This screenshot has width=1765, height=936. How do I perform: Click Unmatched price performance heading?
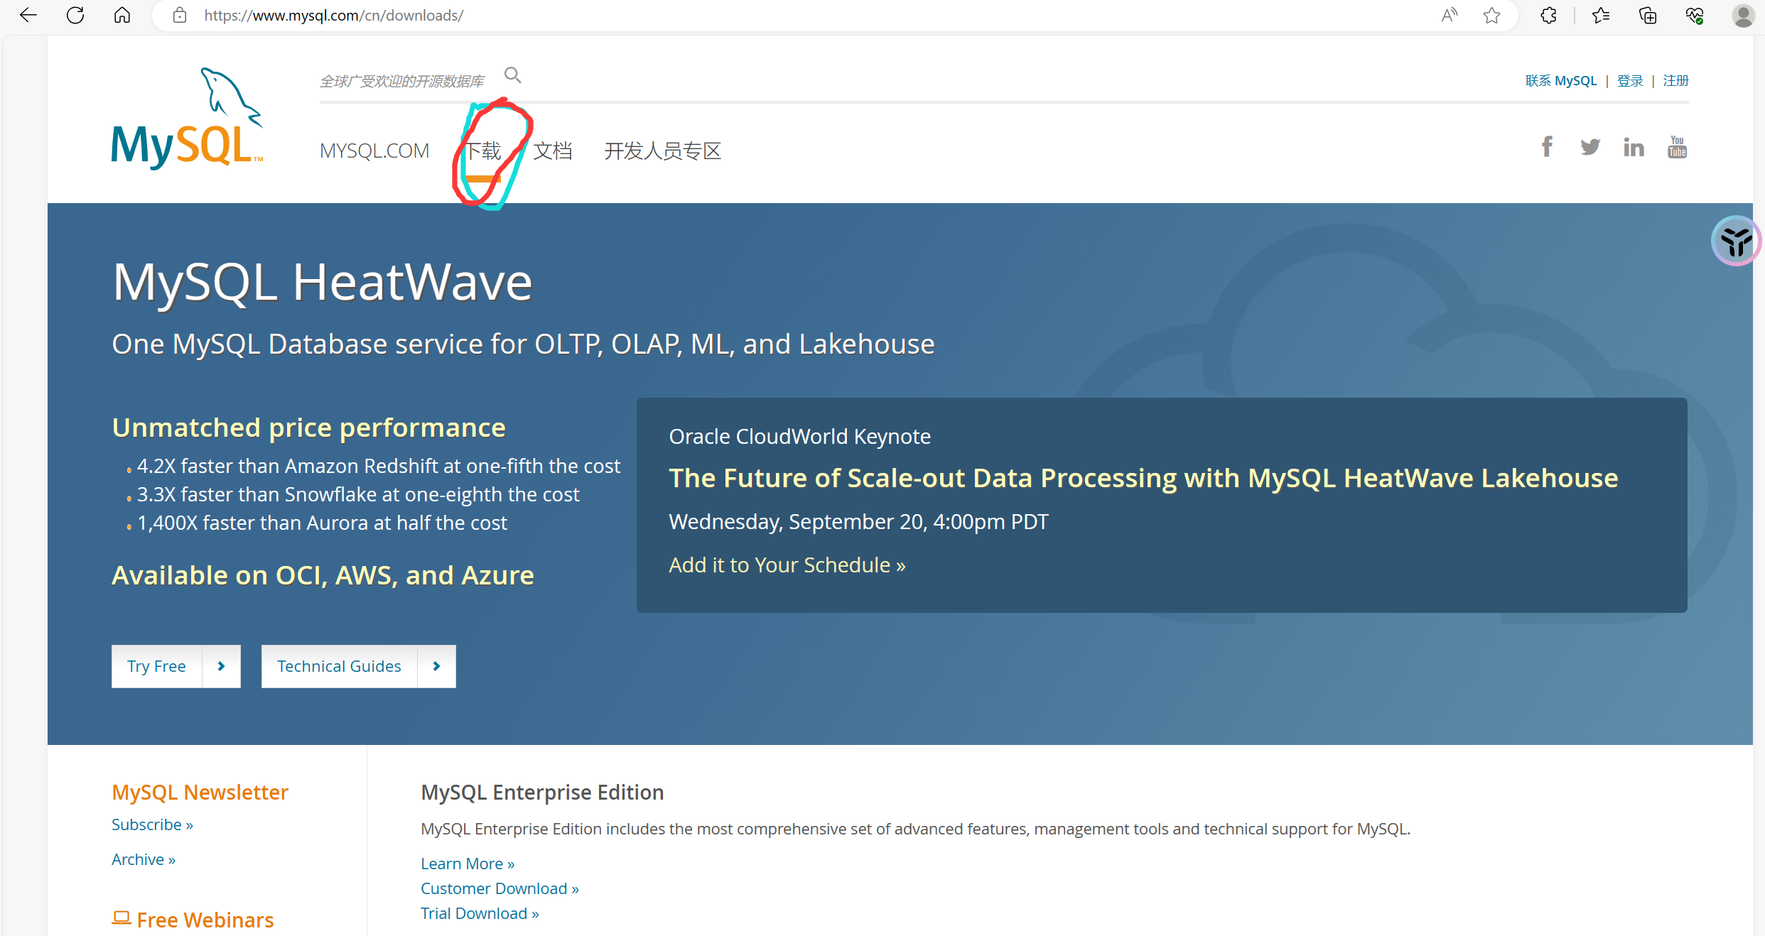pos(309,428)
